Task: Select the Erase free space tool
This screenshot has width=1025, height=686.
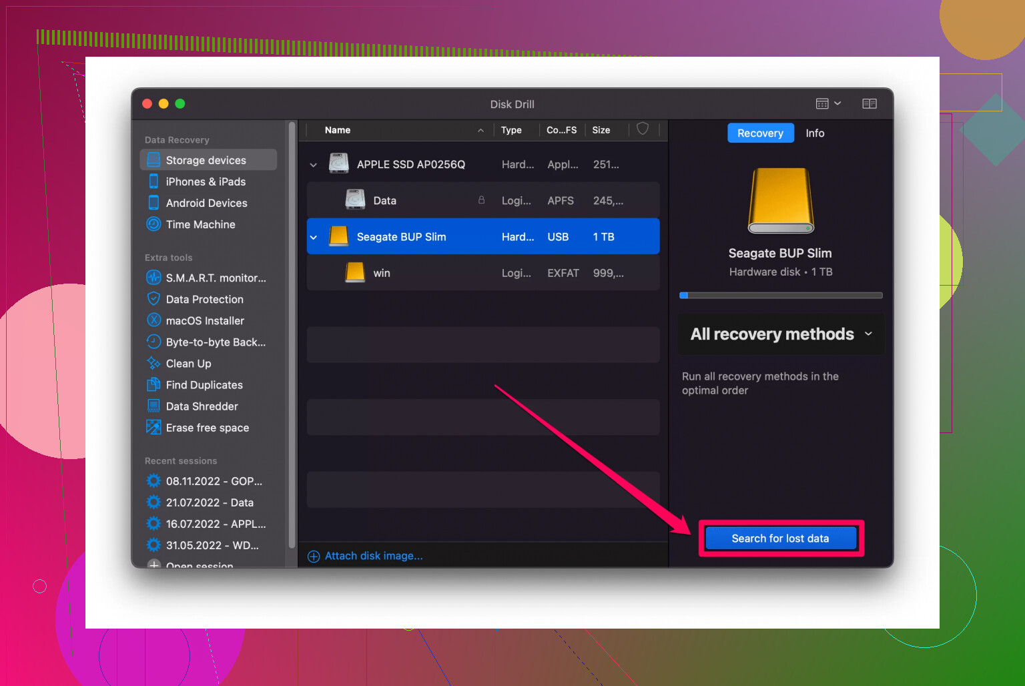Action: click(154, 427)
